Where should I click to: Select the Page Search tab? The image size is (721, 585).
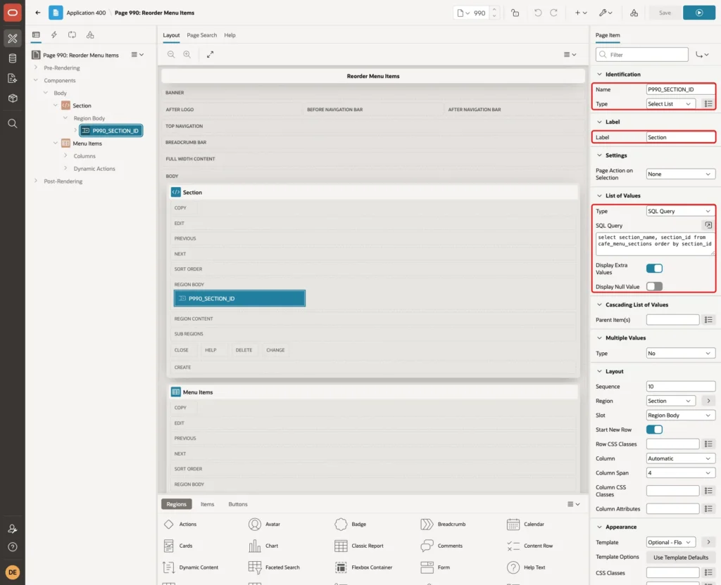pos(202,35)
